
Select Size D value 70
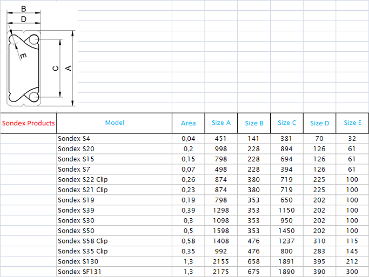[319, 139]
